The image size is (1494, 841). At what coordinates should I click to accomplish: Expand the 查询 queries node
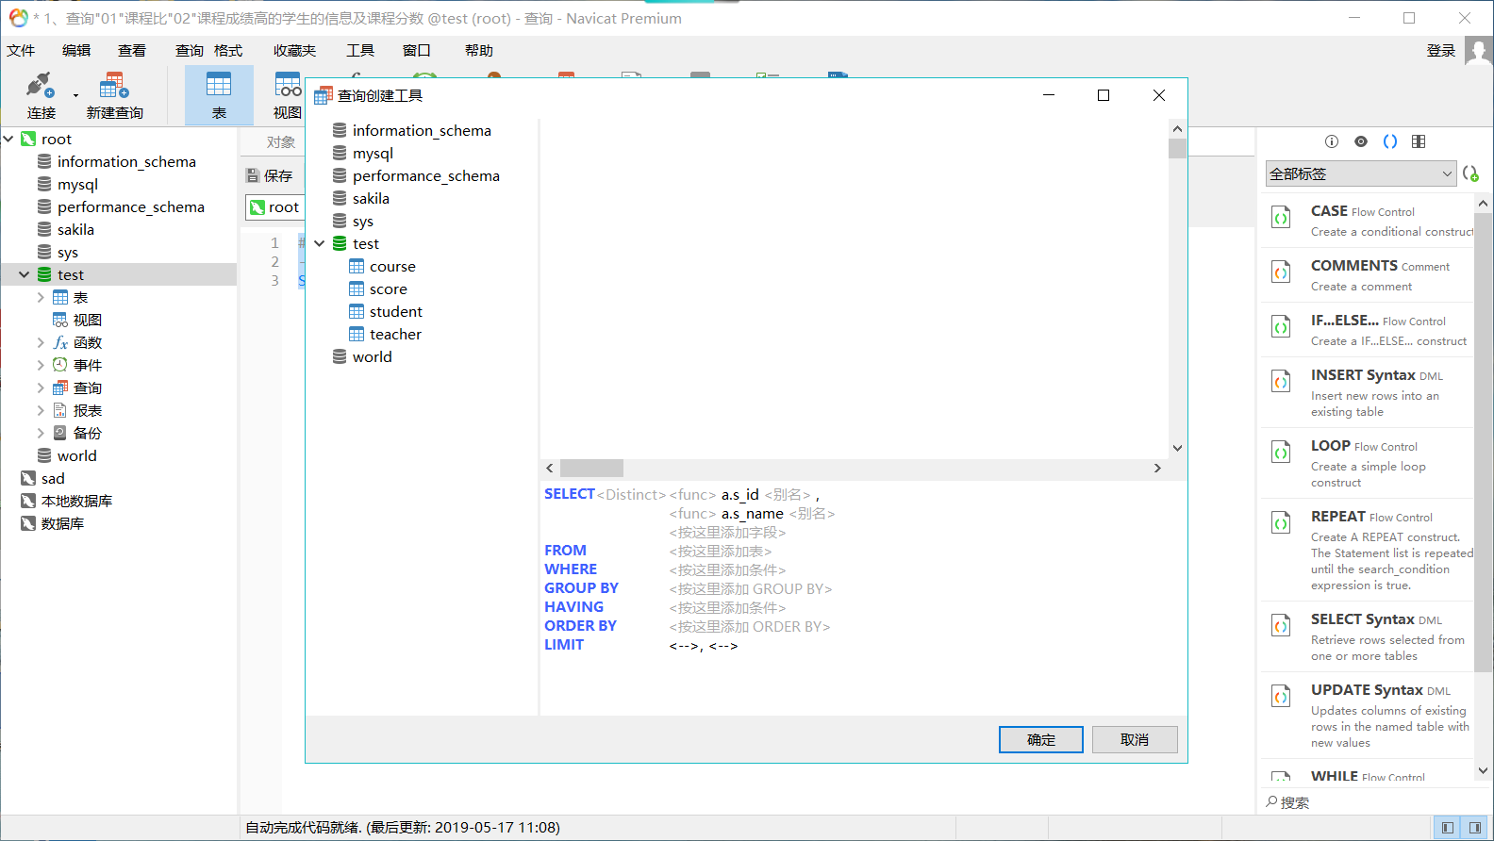point(41,388)
